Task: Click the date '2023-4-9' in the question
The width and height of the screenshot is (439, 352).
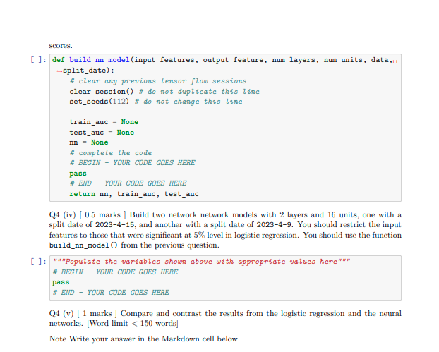Action: point(274,225)
